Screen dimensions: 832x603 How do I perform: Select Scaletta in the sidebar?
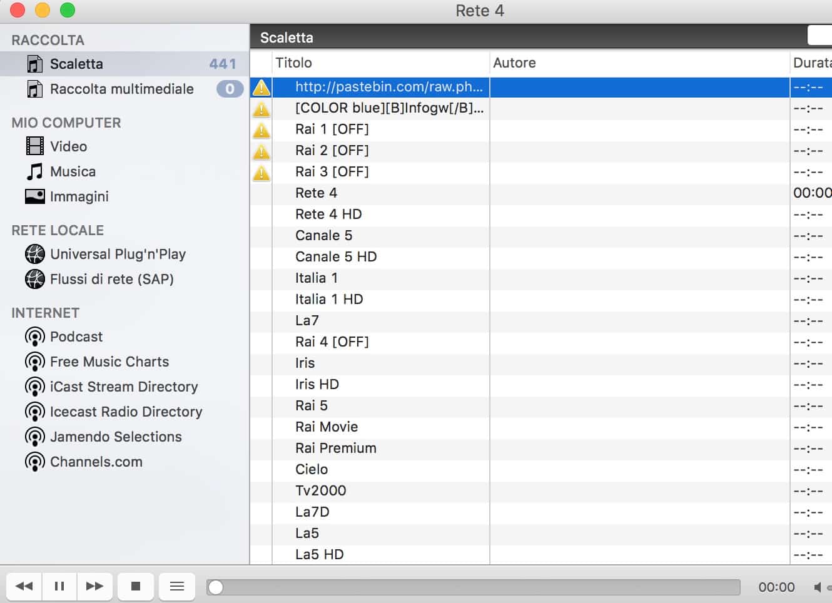click(x=76, y=64)
